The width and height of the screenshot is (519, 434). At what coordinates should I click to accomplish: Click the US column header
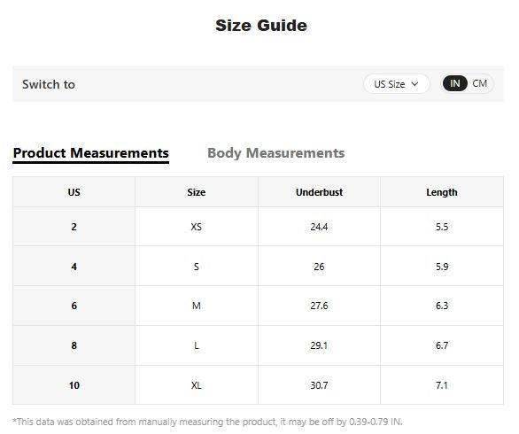point(74,192)
